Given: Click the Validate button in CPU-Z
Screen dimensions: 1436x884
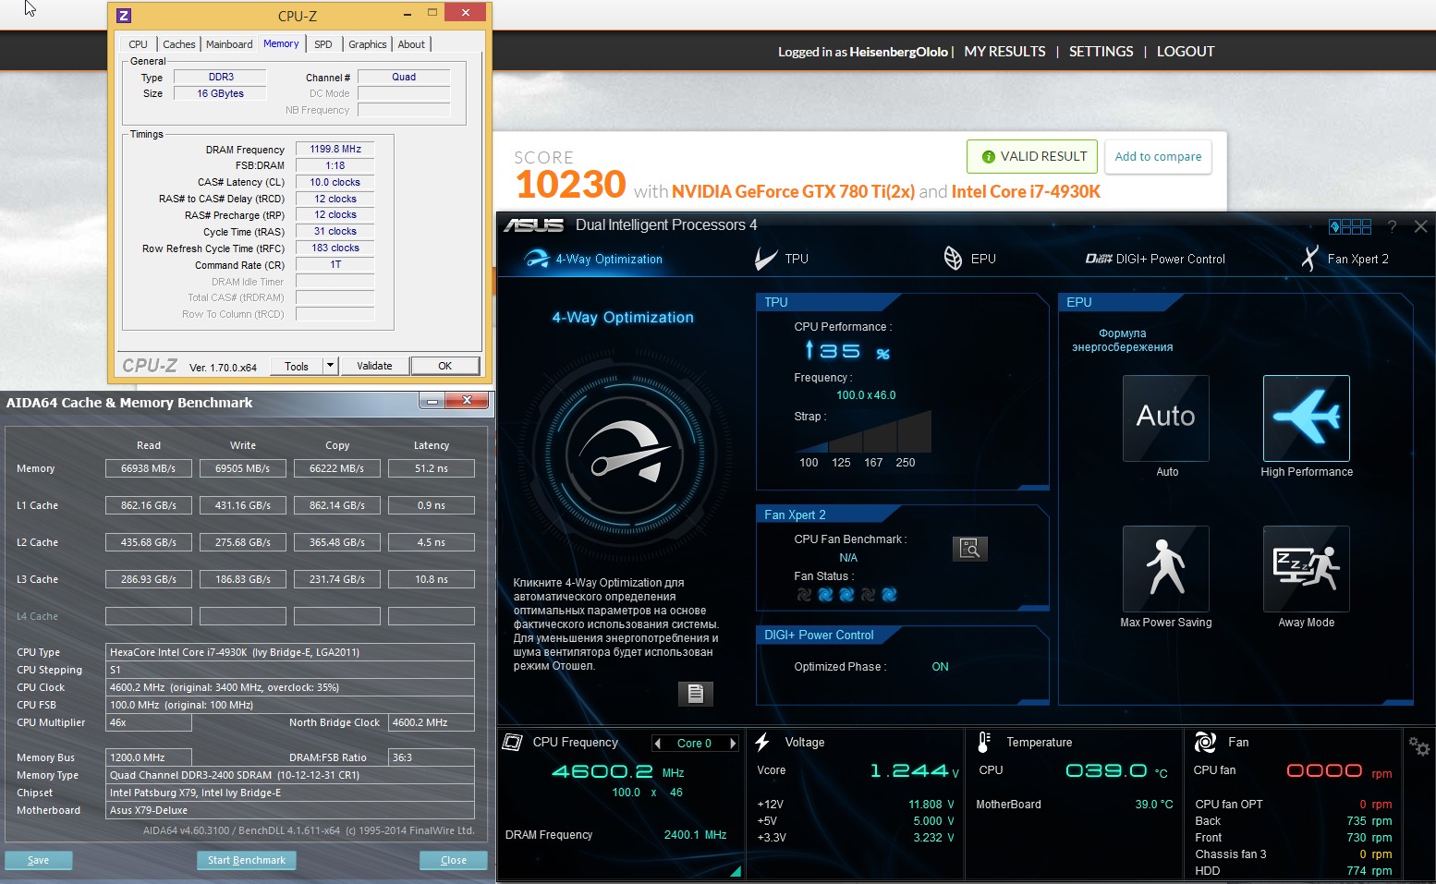Looking at the screenshot, I should [x=374, y=366].
